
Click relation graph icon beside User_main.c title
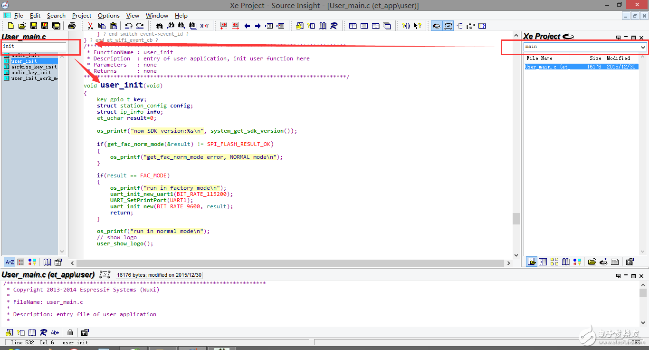(x=105, y=275)
